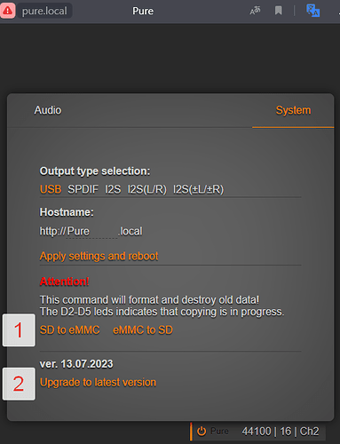Start the SD to eMMC copy
This screenshot has width=340, height=444.
[x=70, y=330]
